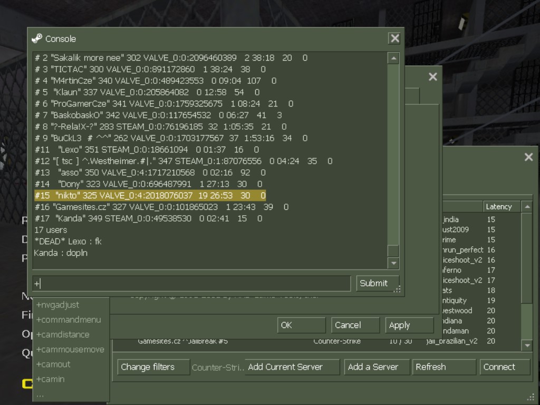Close the Console window
Image resolution: width=540 pixels, height=405 pixels.
coord(394,38)
